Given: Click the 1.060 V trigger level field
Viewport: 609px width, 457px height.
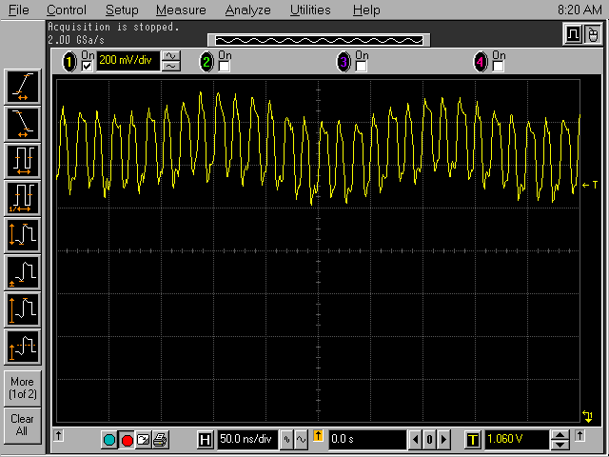Looking at the screenshot, I should 515,440.
